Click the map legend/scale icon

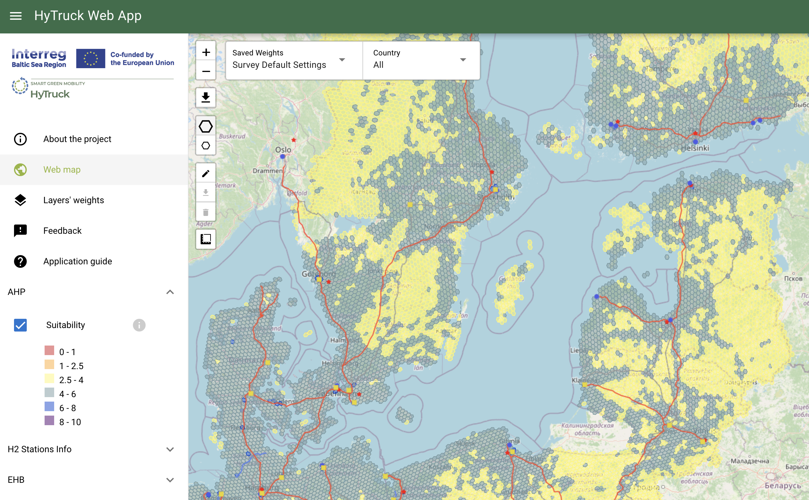click(x=206, y=239)
